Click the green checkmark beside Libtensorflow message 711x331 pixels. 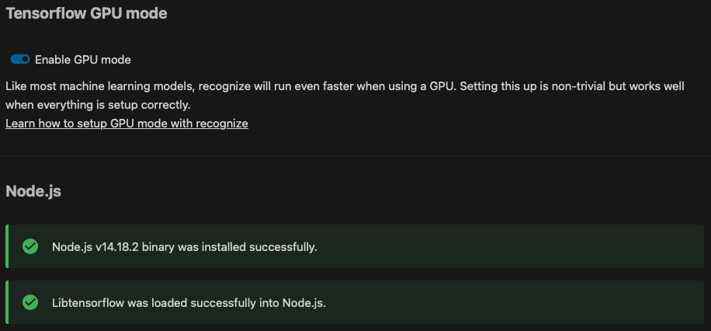(x=30, y=302)
